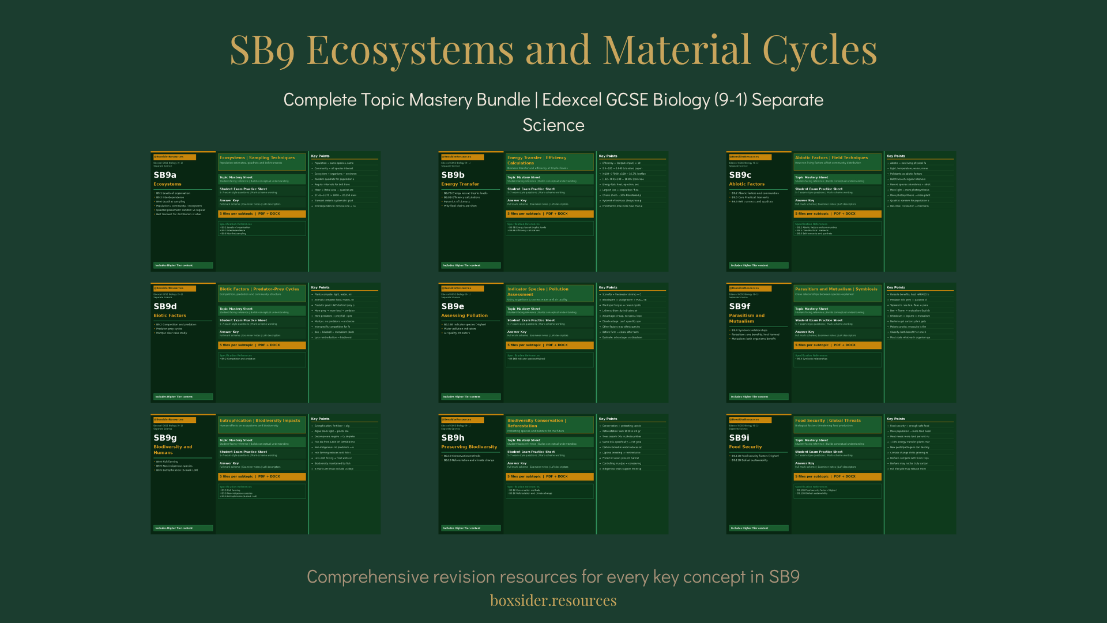Click 'Includes Higher Tier content' badge in SB9h
The height and width of the screenshot is (623, 1107).
coord(471,528)
